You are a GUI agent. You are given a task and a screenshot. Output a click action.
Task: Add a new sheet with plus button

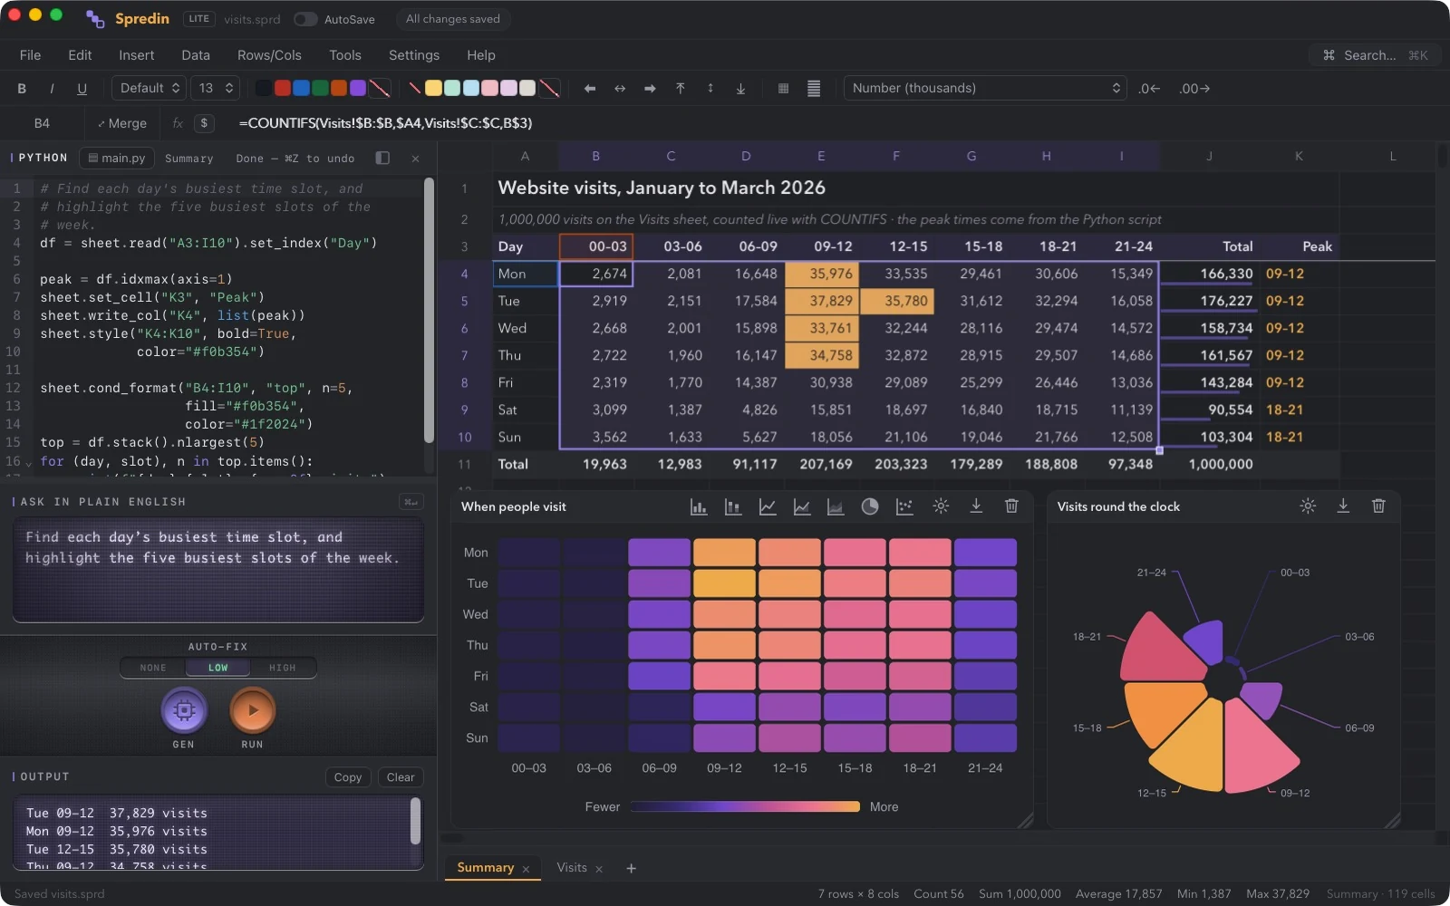point(632,868)
